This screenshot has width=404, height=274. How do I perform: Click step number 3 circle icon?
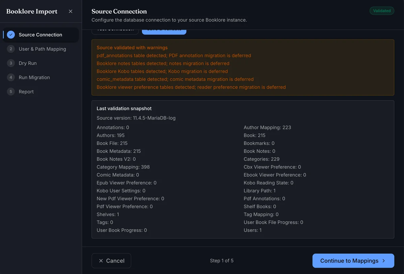(x=11, y=63)
